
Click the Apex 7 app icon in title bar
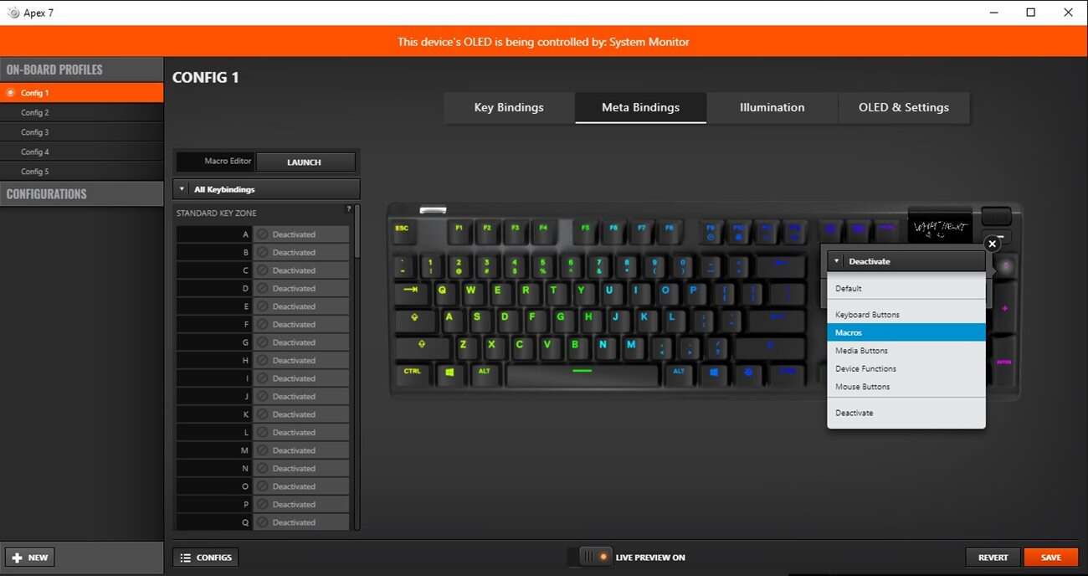click(13, 13)
